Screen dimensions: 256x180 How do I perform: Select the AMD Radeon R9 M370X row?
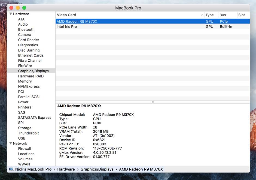(x=153, y=22)
